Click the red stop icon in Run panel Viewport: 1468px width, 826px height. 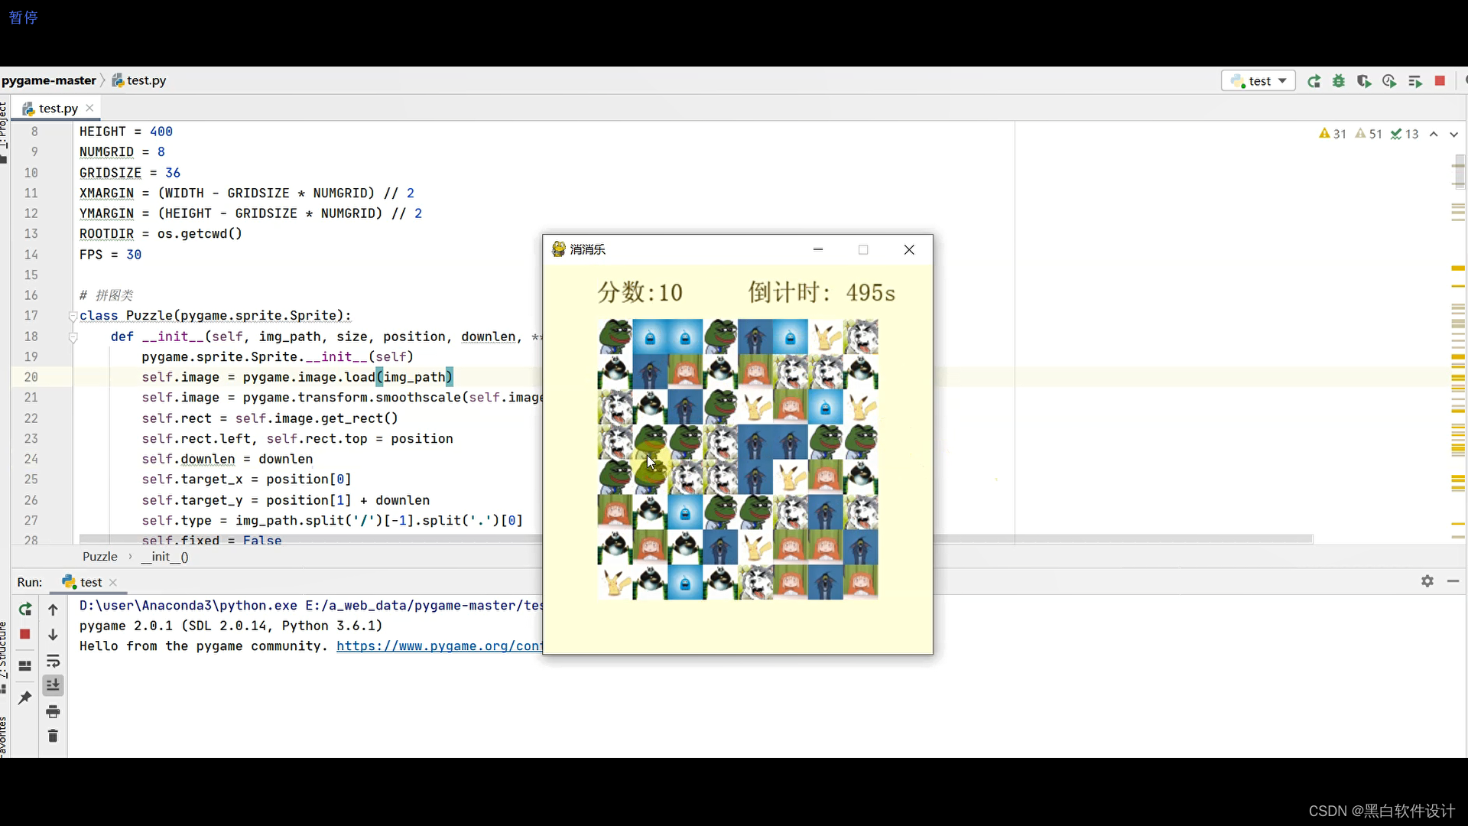[x=25, y=635]
